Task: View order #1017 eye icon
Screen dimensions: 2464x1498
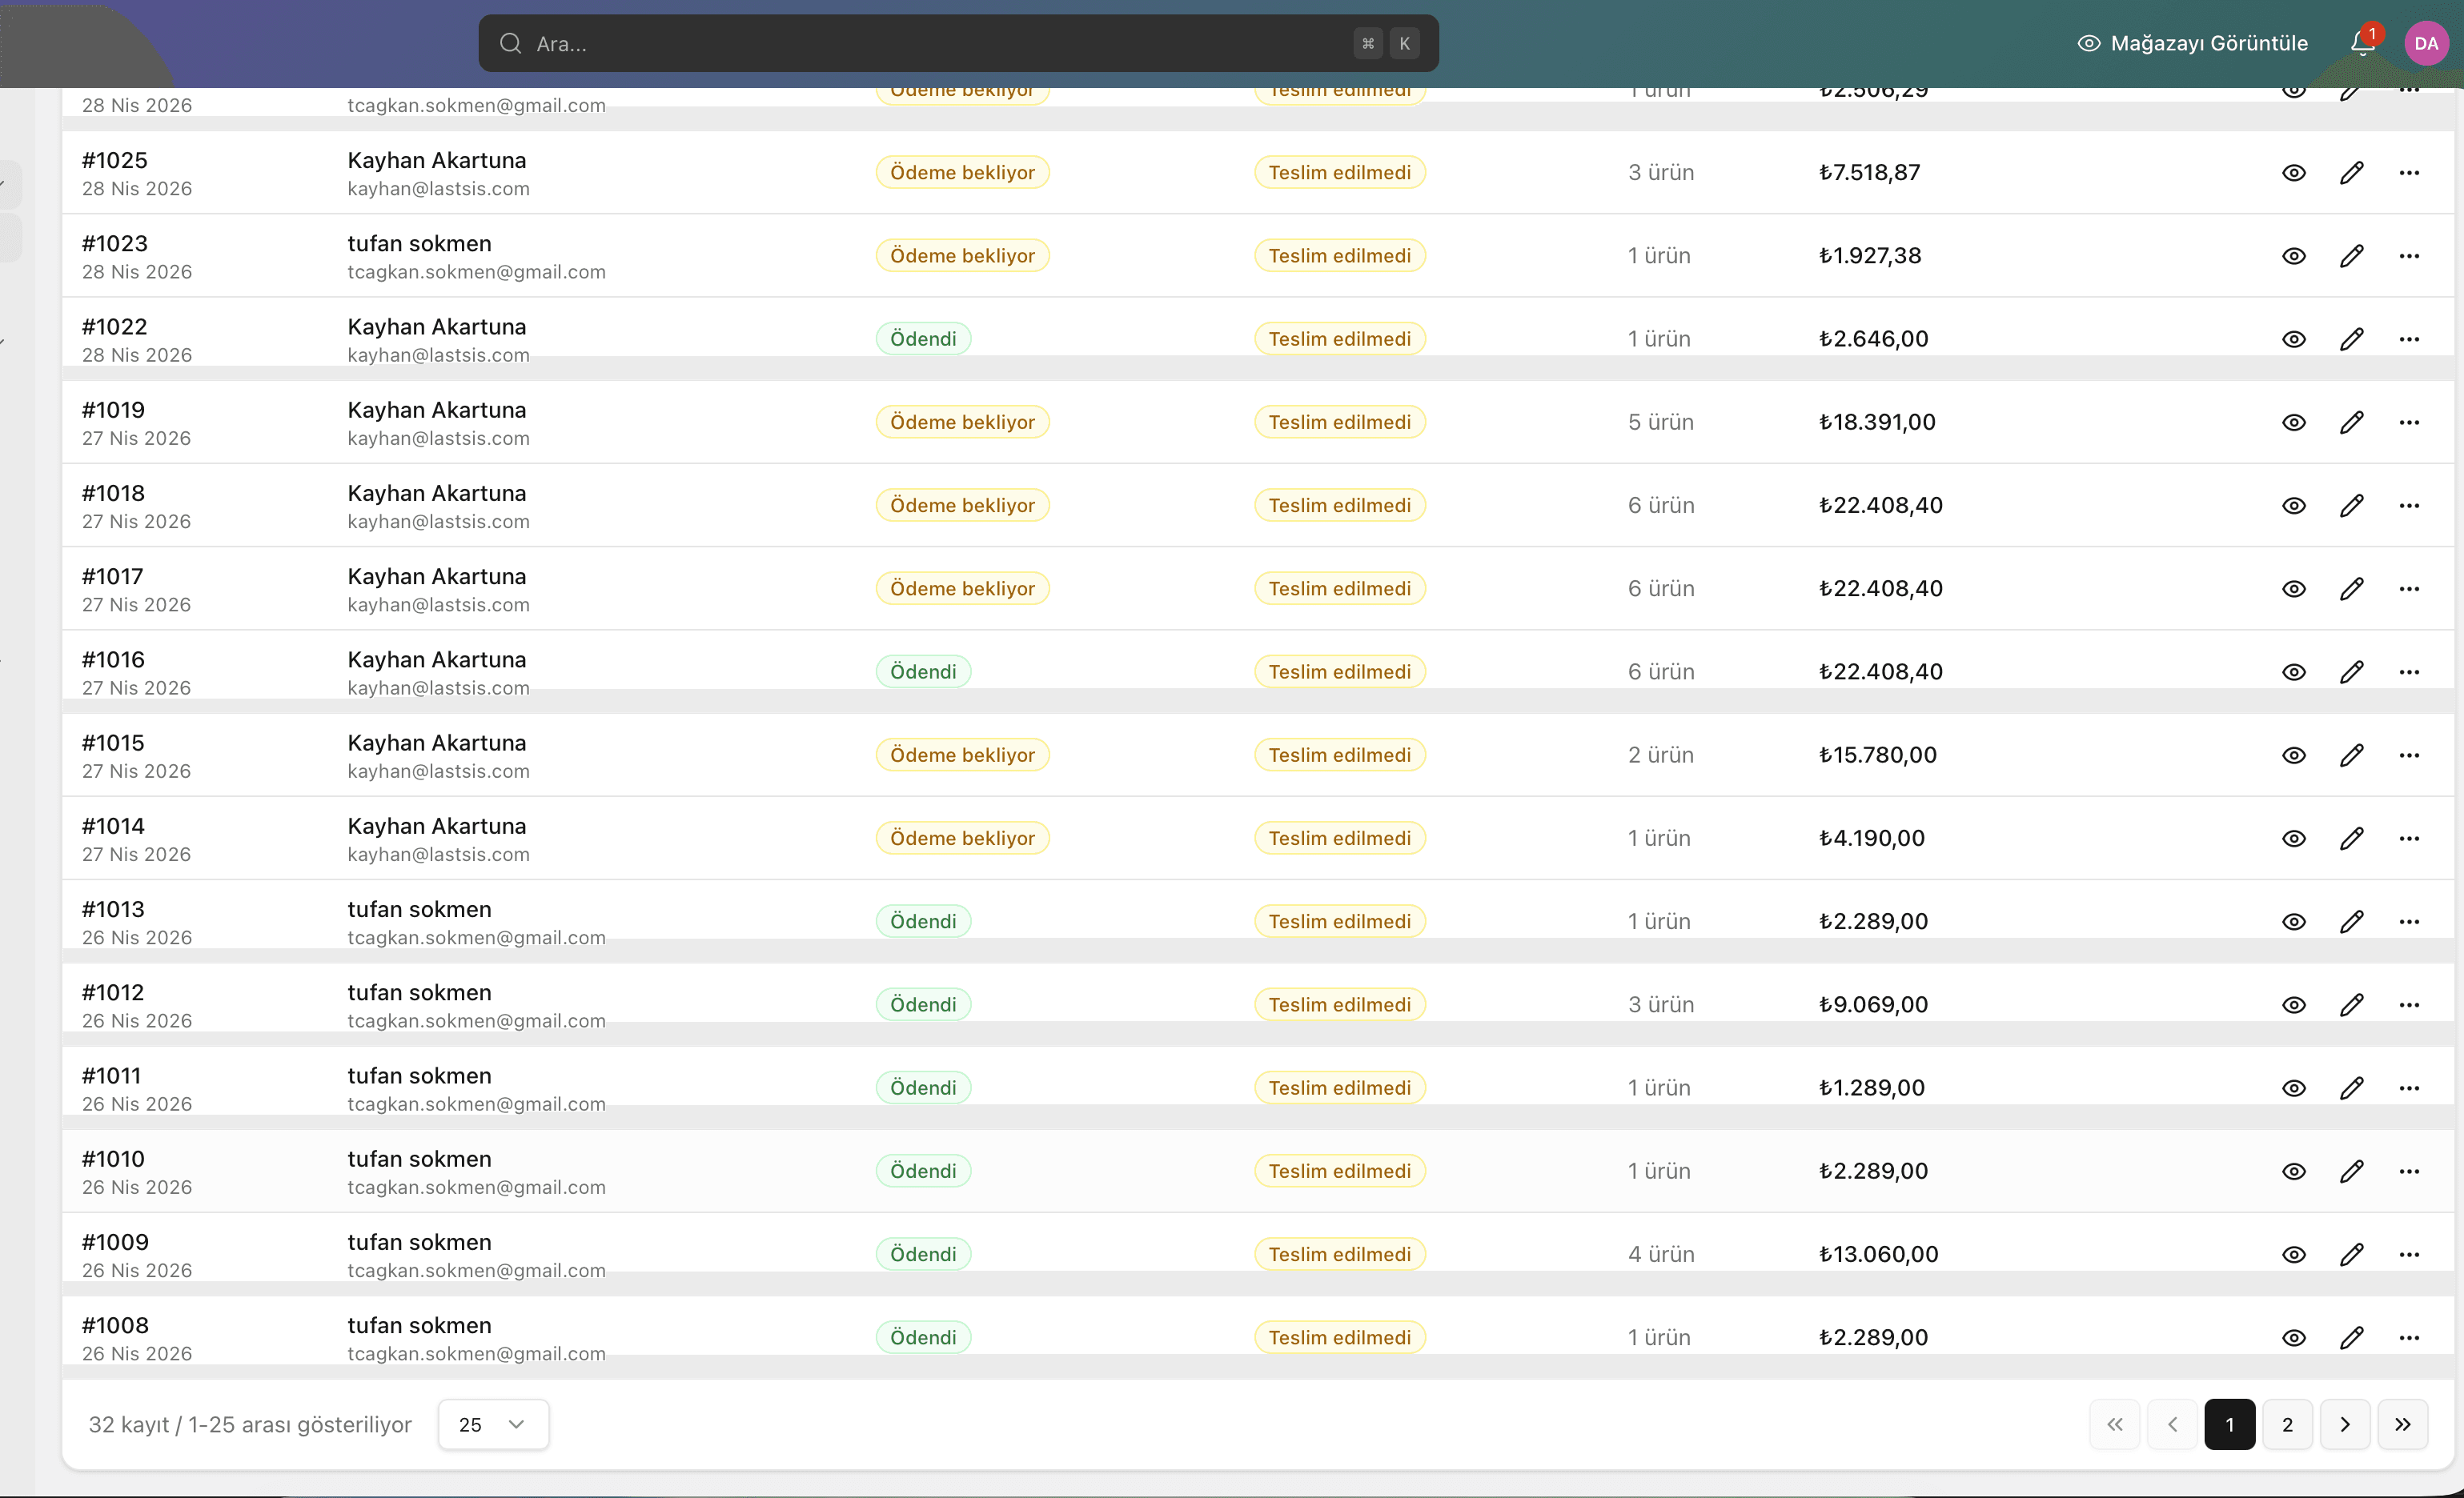Action: point(2293,589)
